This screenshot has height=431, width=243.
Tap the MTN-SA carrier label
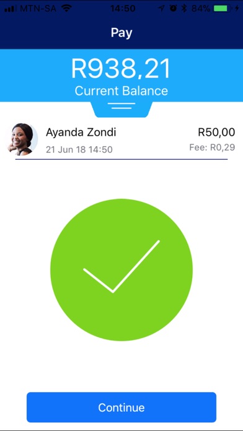coord(38,9)
